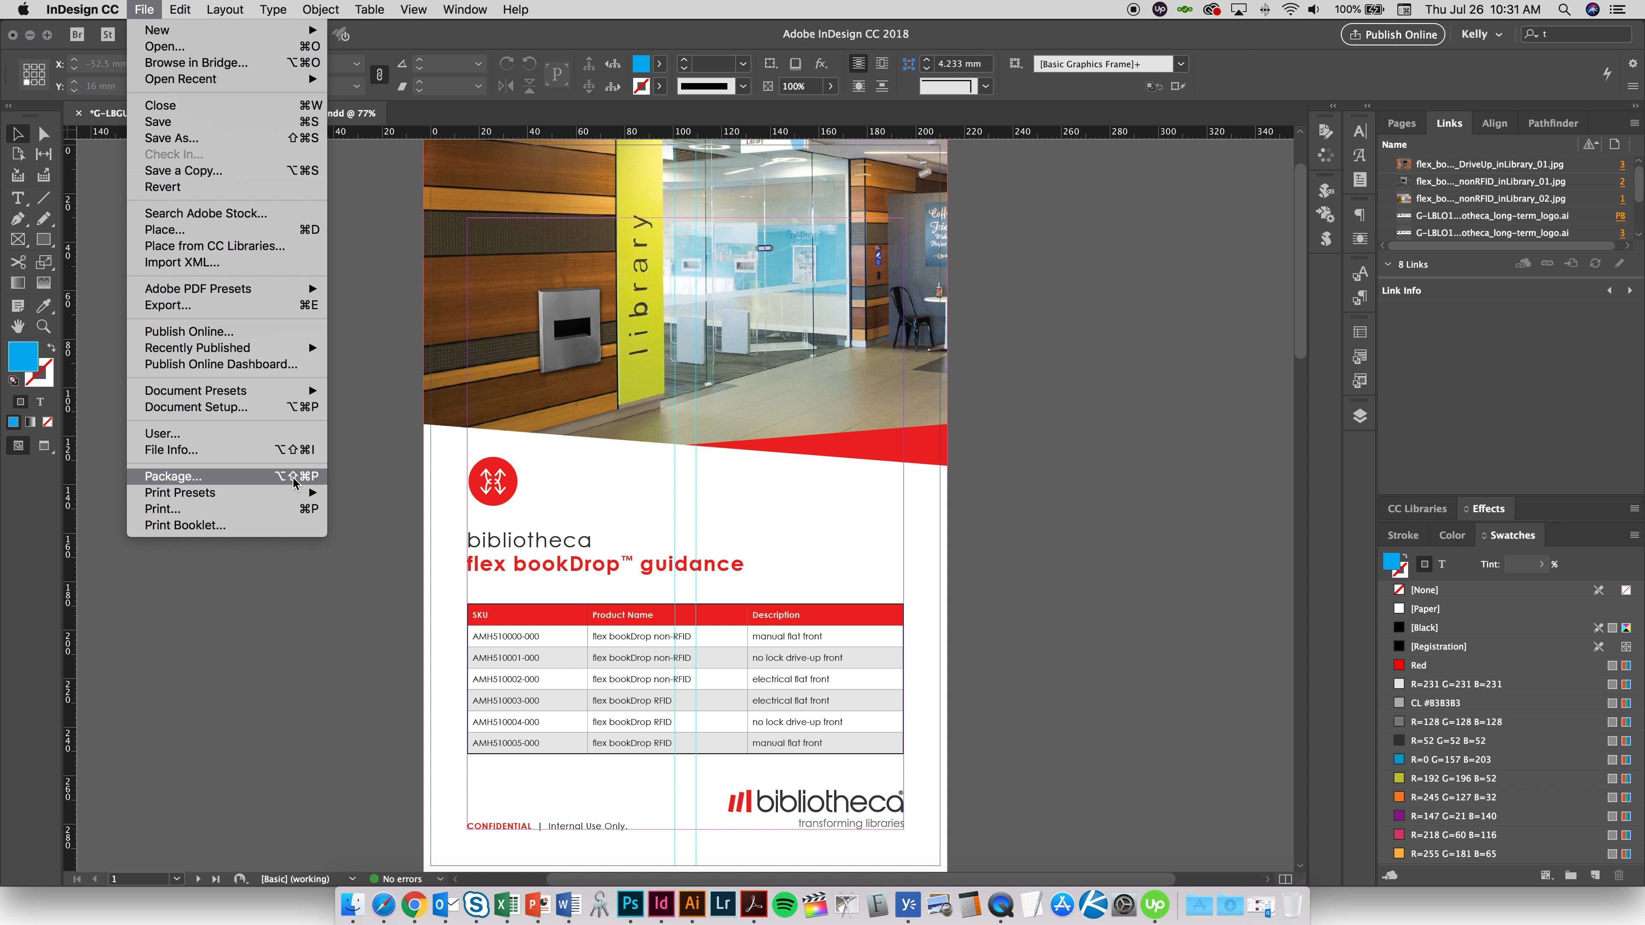Collapse the 8 Links section

[1388, 264]
